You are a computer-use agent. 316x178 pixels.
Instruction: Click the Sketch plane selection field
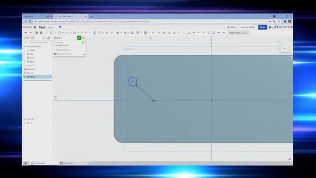pos(67,45)
